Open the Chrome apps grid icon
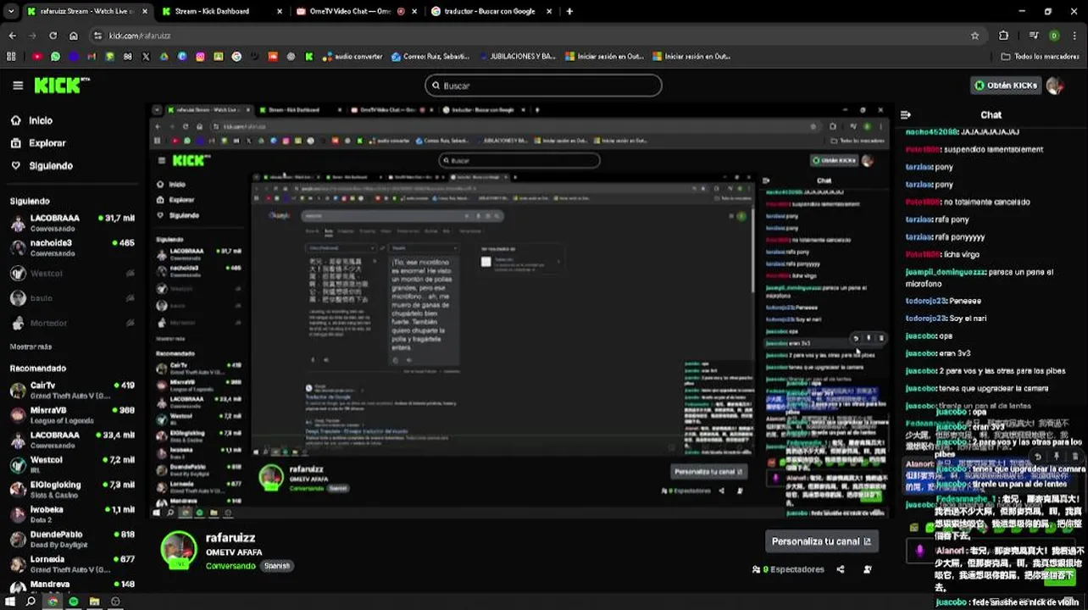Viewport: 1088px width, 610px height. 11,57
